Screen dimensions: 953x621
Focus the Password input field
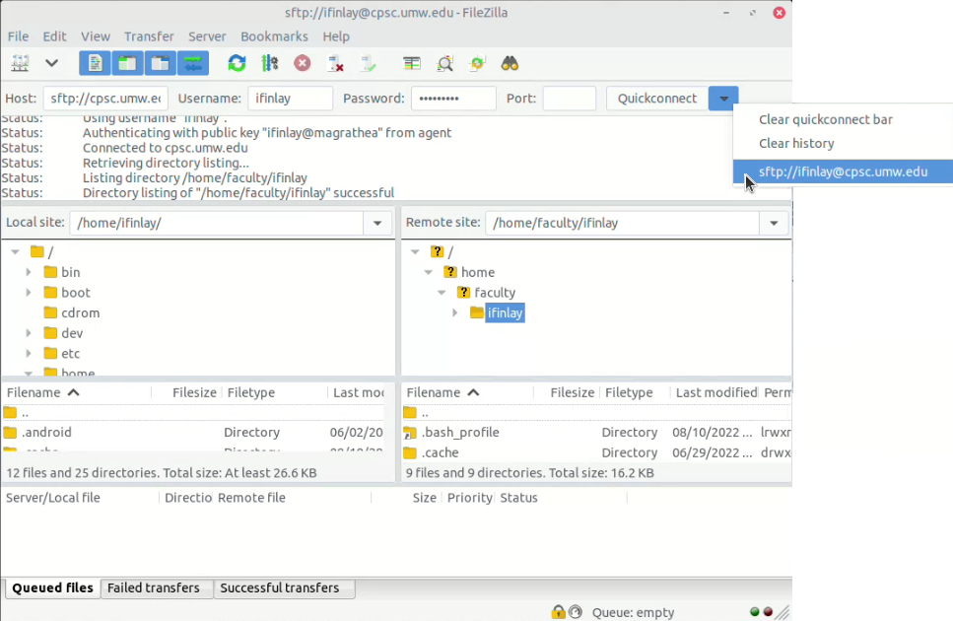pyautogui.click(x=453, y=99)
